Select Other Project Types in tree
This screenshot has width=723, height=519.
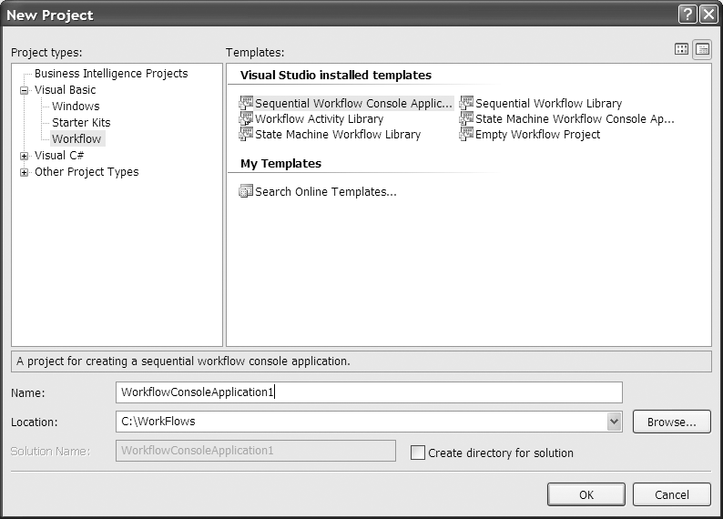pyautogui.click(x=87, y=172)
